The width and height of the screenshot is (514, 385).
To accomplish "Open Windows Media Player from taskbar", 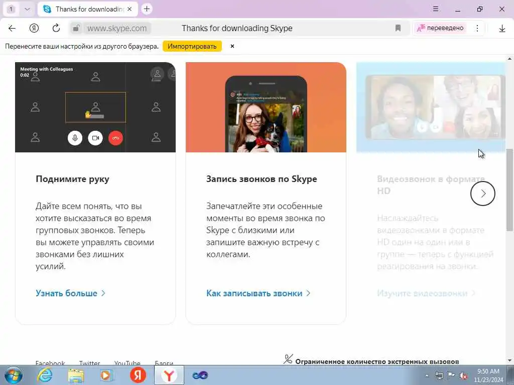I will (x=106, y=375).
